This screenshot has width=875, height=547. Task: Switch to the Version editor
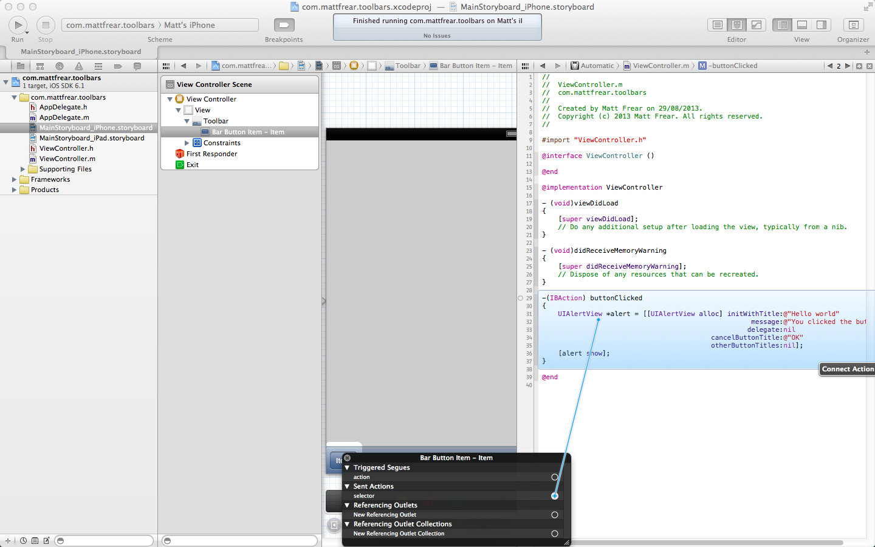pos(757,25)
